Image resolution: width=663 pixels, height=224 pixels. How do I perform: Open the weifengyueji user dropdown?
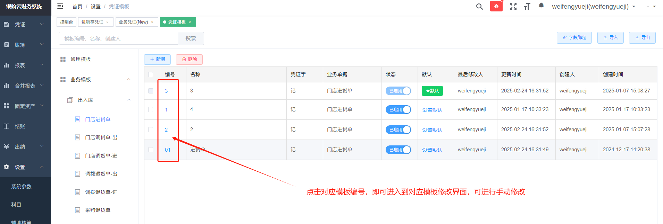[594, 7]
